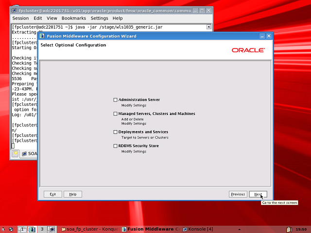Minimize the Fusion Middleware Configuration Wizard
Viewport: 311px width, 233px height.
tap(262, 36)
